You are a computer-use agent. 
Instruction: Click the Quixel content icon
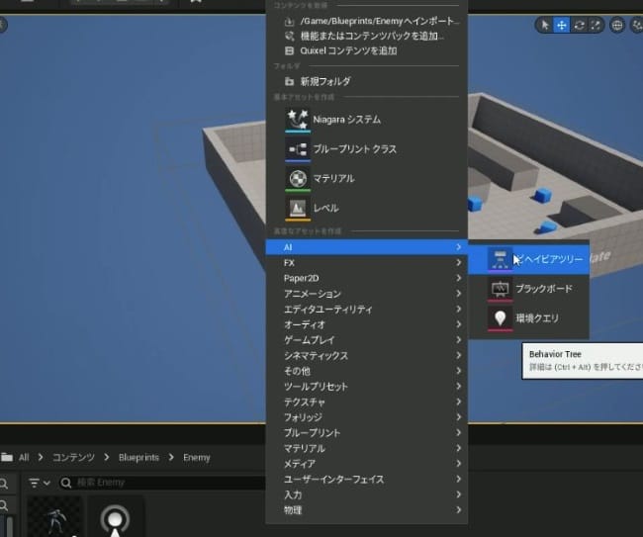pyautogui.click(x=289, y=50)
